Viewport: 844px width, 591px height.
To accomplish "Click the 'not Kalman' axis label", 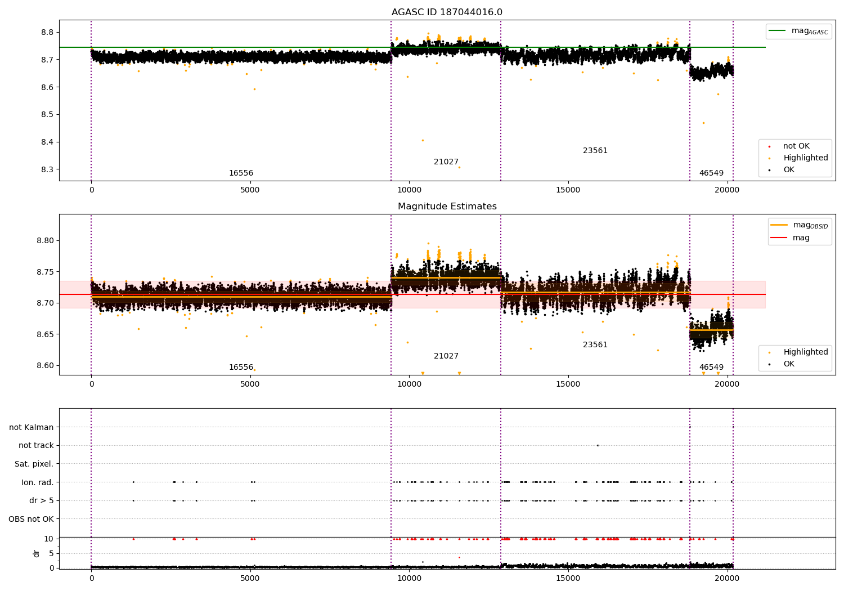I will pos(32,427).
